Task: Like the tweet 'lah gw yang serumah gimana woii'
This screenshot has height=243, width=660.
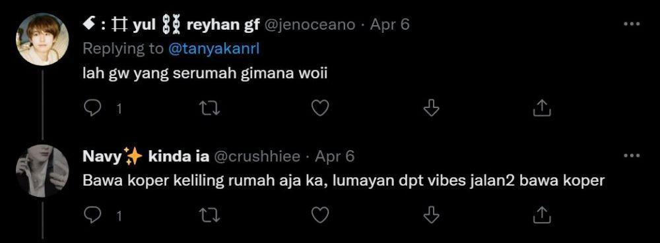Action: coord(320,109)
